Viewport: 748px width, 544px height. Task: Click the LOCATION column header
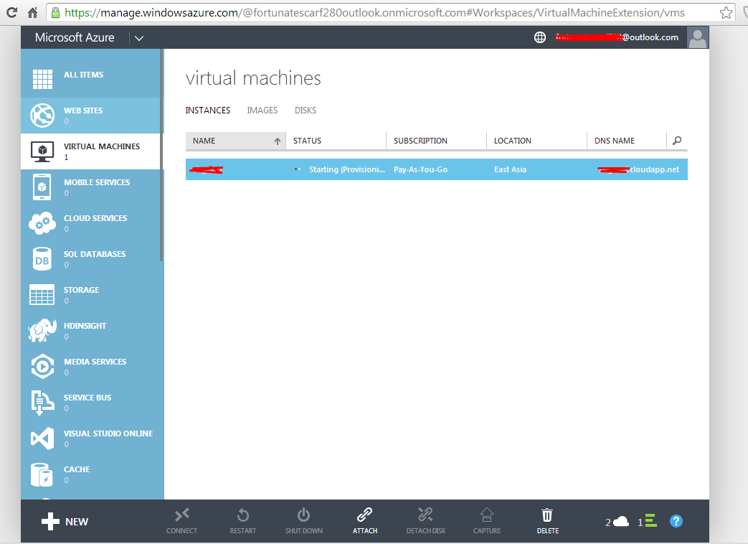coord(536,141)
